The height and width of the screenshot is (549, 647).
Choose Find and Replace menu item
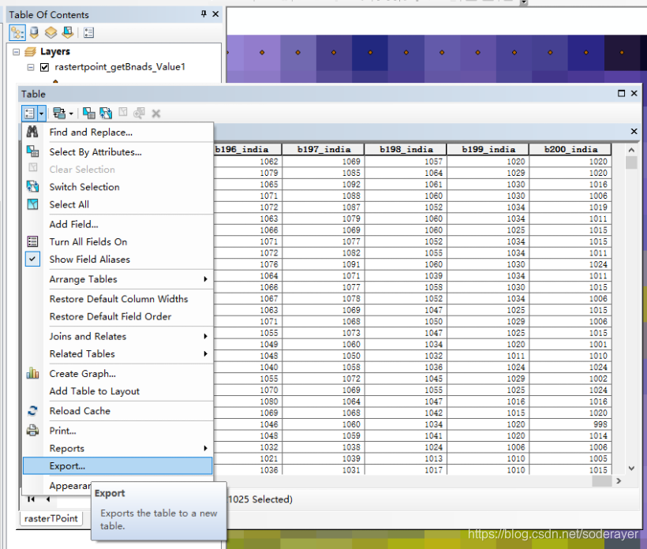pos(118,132)
